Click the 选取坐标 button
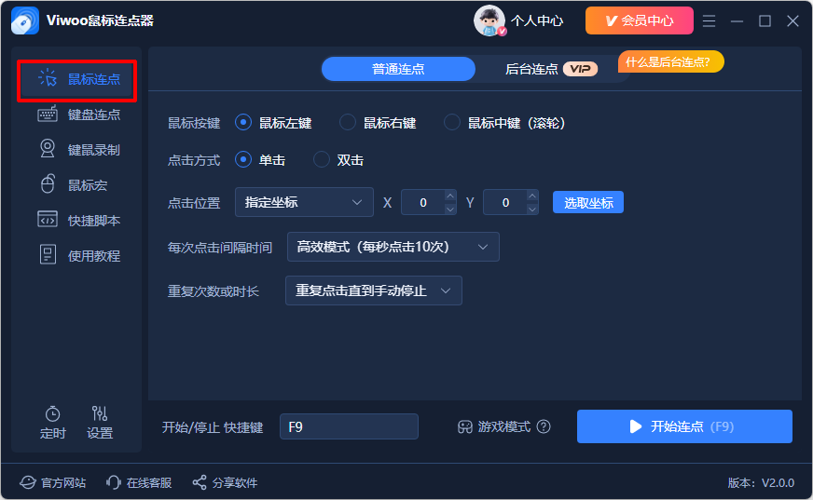 [588, 202]
